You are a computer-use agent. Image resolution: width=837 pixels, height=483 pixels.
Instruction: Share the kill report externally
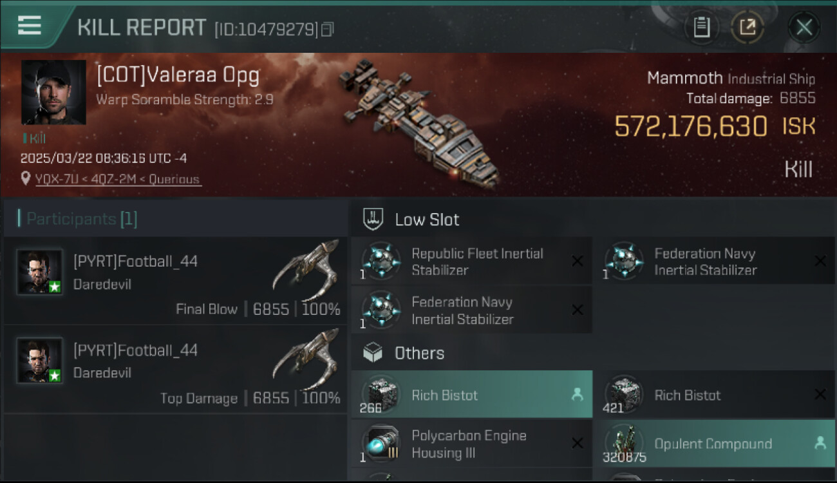[x=747, y=27]
